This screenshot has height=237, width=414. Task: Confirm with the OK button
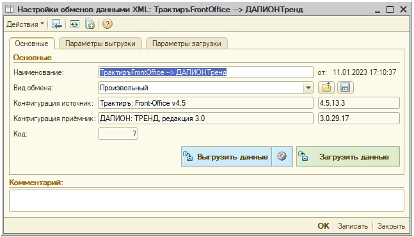coord(323,226)
